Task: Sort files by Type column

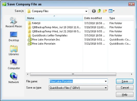Action: [121, 18]
